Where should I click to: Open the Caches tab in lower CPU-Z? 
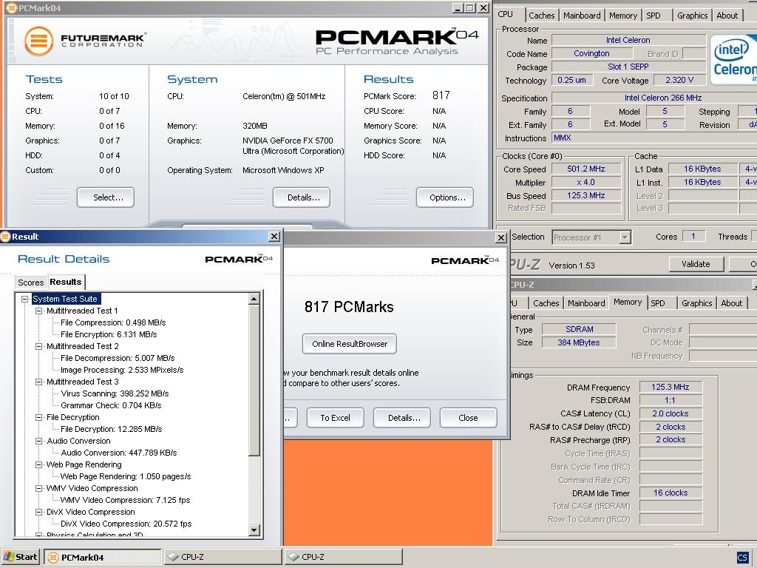[x=546, y=303]
